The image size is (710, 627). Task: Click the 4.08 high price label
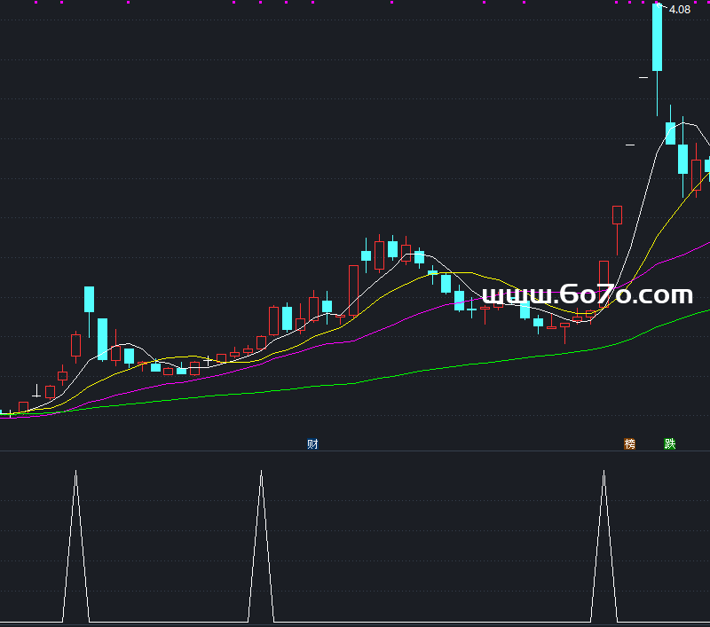(x=680, y=10)
